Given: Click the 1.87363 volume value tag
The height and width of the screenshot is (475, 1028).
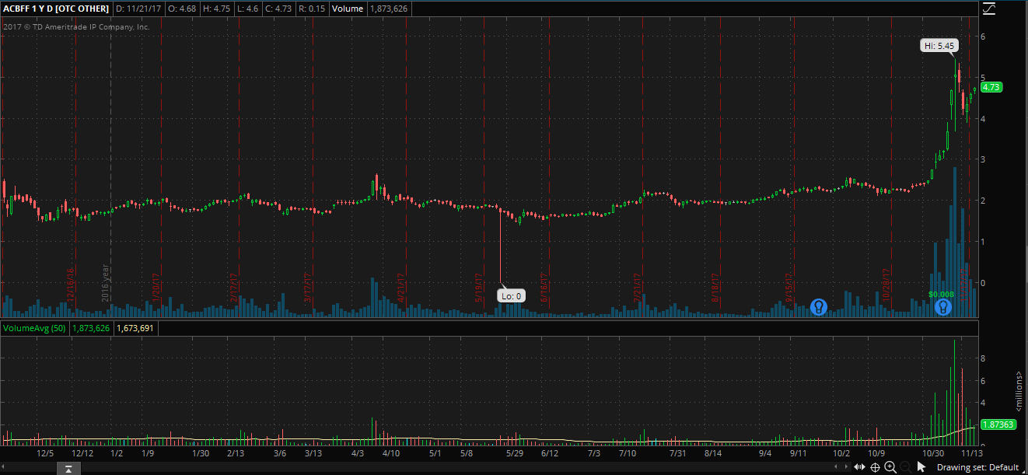Looking at the screenshot, I should point(997,424).
